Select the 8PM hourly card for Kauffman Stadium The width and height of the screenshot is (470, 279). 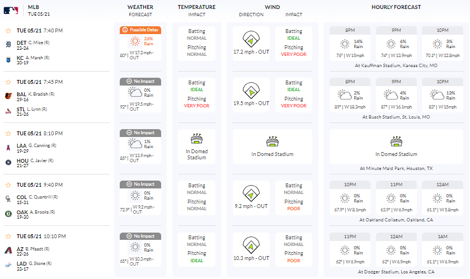coord(350,42)
